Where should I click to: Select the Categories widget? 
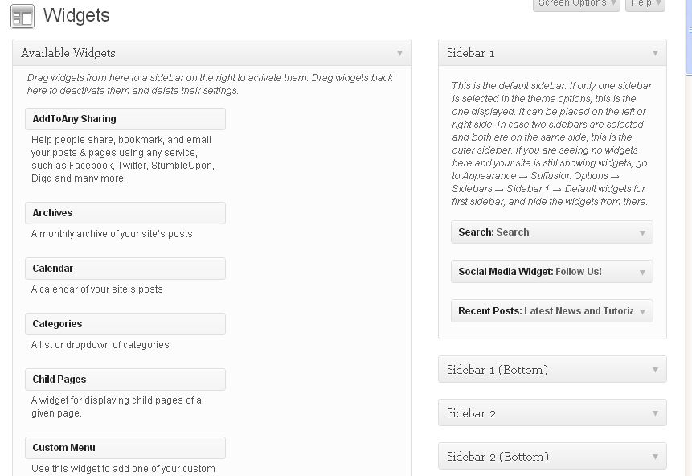(x=125, y=324)
